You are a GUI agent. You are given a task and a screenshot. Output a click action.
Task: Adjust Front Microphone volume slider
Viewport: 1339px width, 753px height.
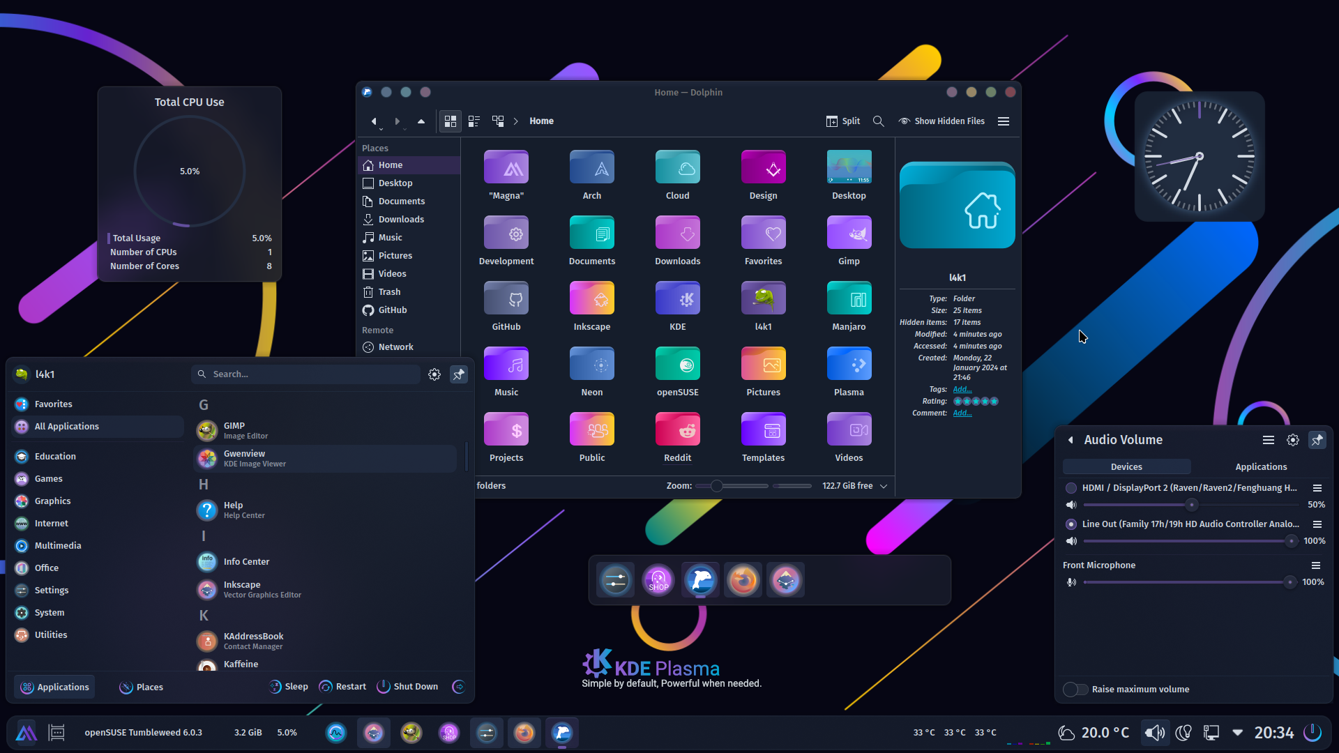[x=1190, y=582]
